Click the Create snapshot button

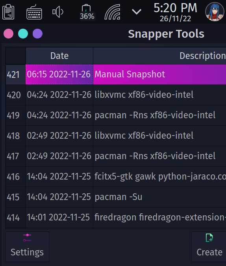[209, 246]
